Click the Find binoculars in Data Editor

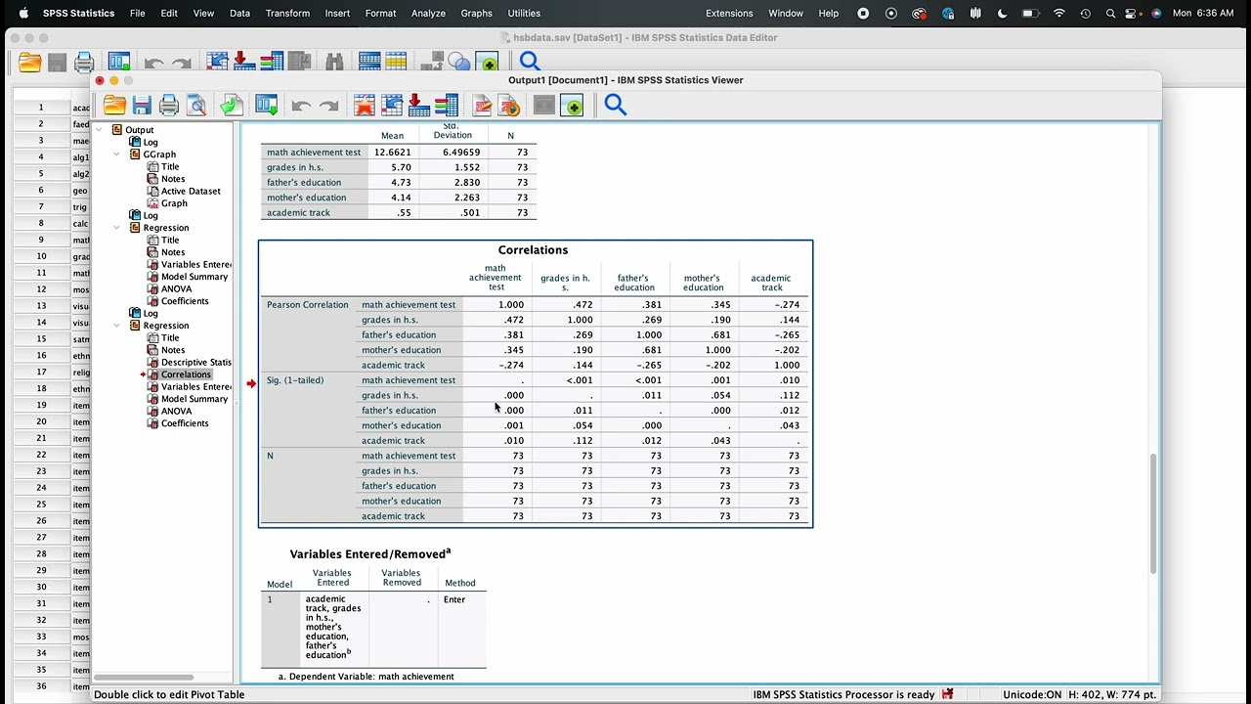(x=334, y=63)
